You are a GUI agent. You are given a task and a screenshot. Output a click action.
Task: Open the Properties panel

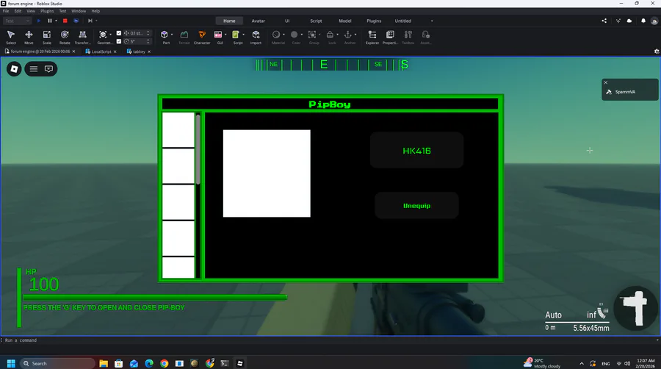pyautogui.click(x=390, y=37)
